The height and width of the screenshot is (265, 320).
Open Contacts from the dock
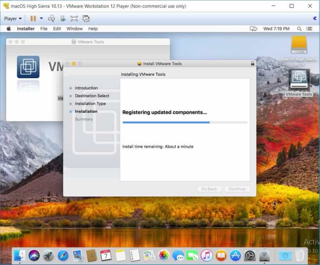[92, 255]
